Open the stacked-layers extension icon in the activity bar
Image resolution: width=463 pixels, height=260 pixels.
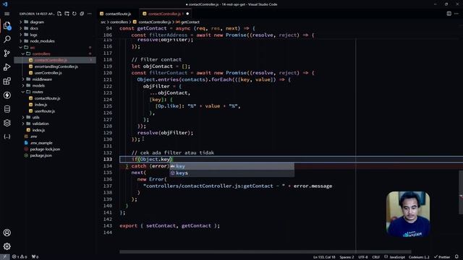point(7,123)
